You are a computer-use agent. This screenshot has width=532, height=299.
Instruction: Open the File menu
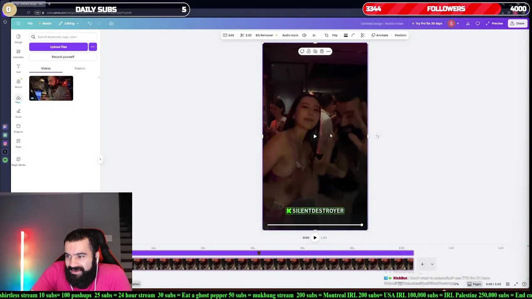[30, 23]
